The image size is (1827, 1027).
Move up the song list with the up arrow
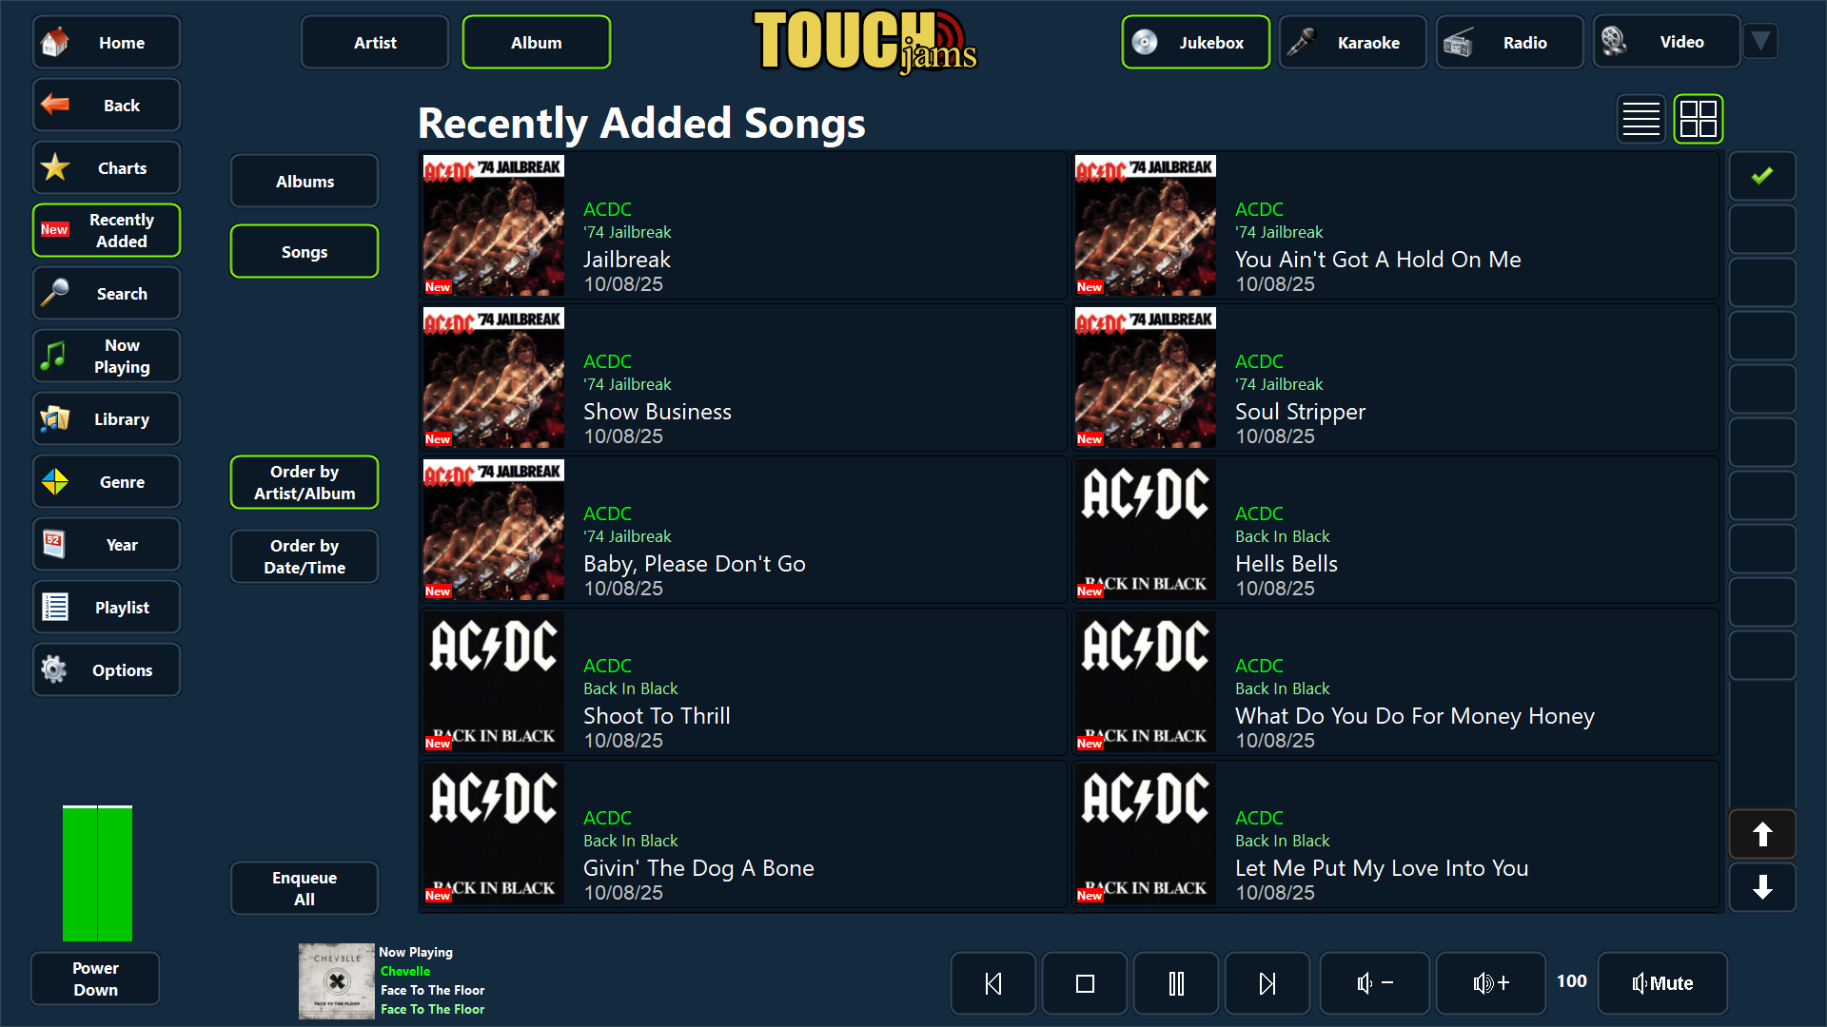pos(1762,834)
